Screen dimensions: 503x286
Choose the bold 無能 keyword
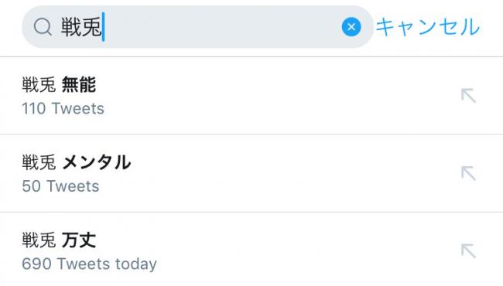click(x=79, y=85)
